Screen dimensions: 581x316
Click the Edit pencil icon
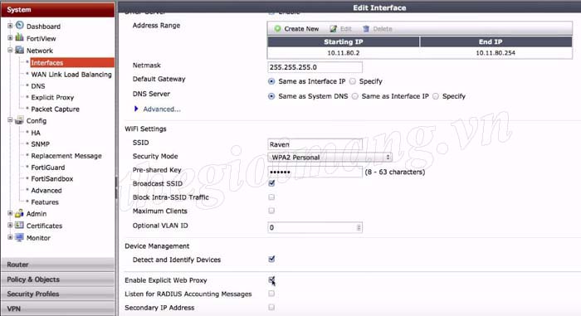[334, 28]
